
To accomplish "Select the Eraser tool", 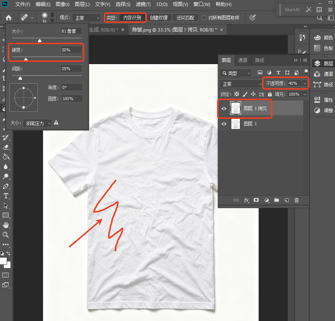I will (6, 147).
